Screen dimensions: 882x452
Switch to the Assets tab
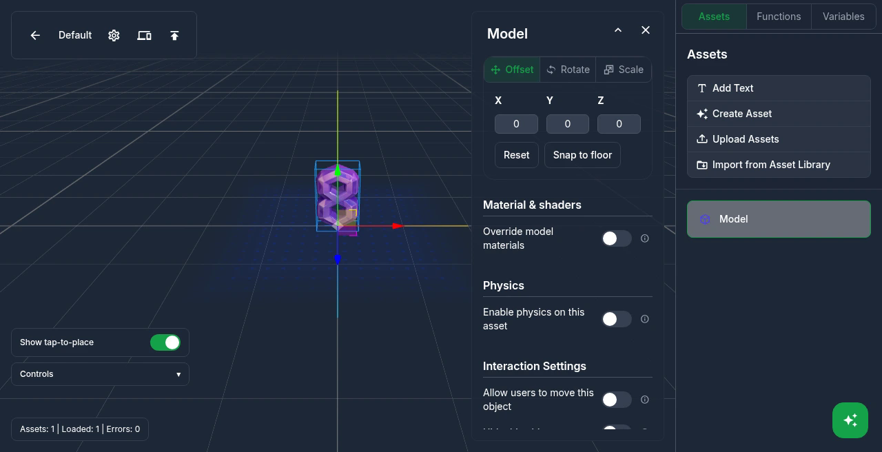(x=714, y=17)
